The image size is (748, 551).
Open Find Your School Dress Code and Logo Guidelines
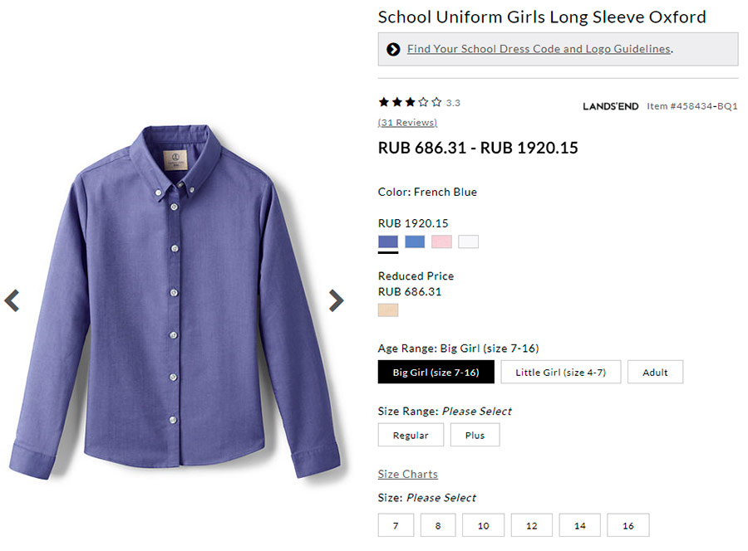pos(537,49)
